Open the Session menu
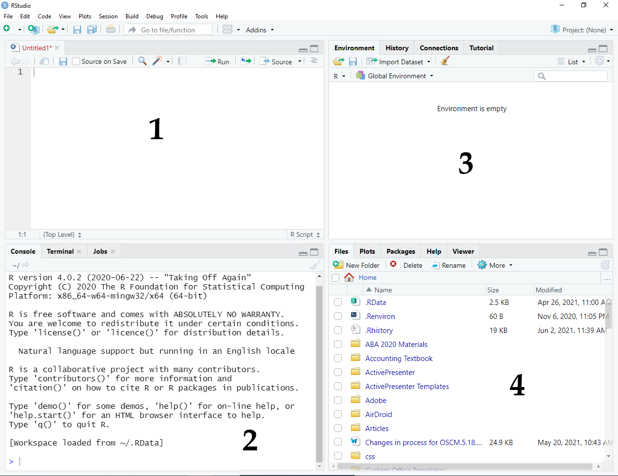The height and width of the screenshot is (476, 618). coord(108,16)
